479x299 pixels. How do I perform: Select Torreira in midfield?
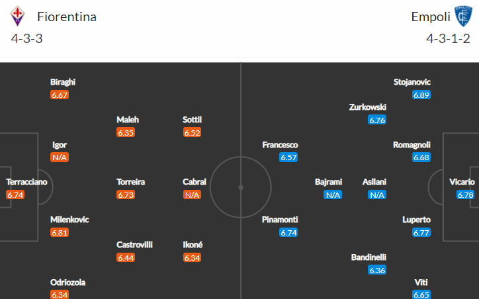point(131,182)
